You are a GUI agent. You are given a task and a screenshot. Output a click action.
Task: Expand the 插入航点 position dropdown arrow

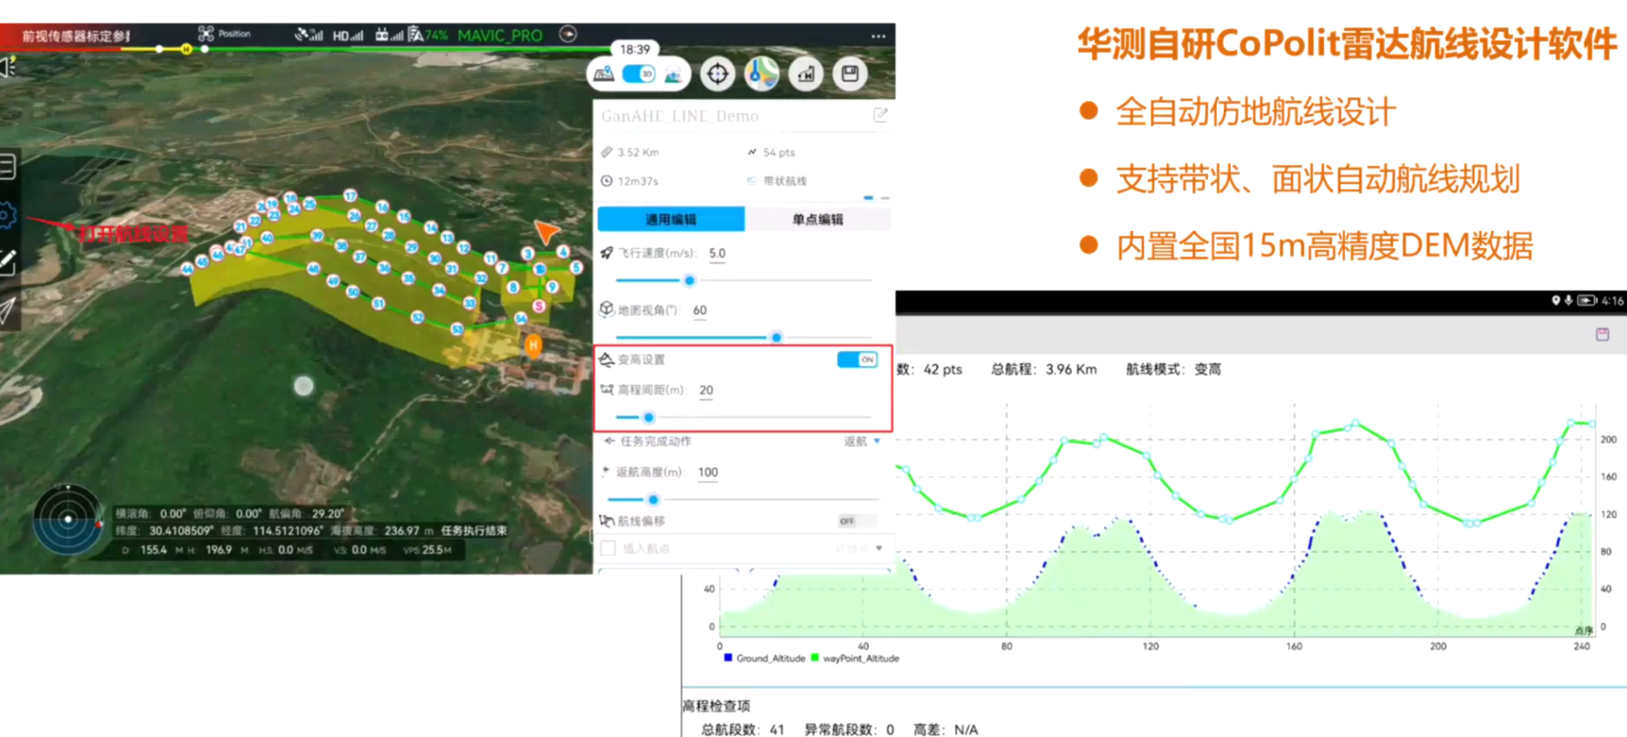coord(879,548)
